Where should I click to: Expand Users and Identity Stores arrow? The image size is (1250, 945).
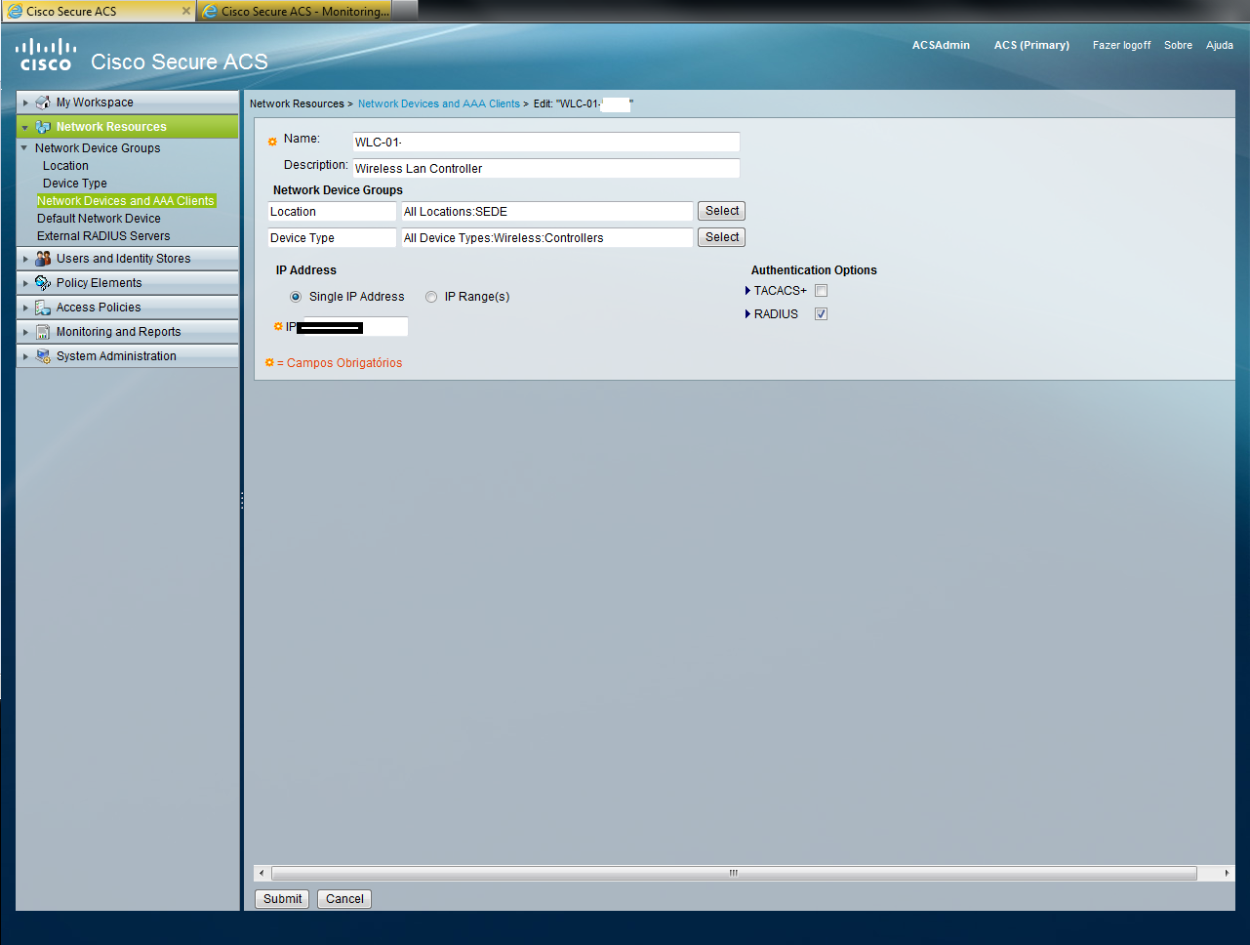25,259
